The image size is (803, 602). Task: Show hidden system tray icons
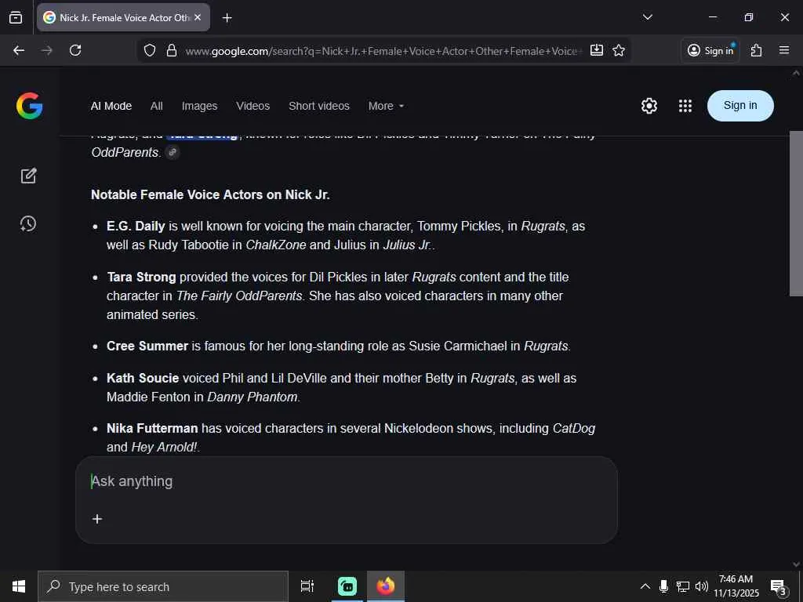tap(645, 586)
